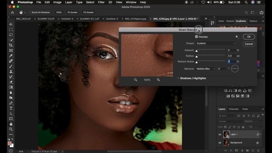Click the 100% zoom button
272x153 pixels.
(x=59, y=12)
